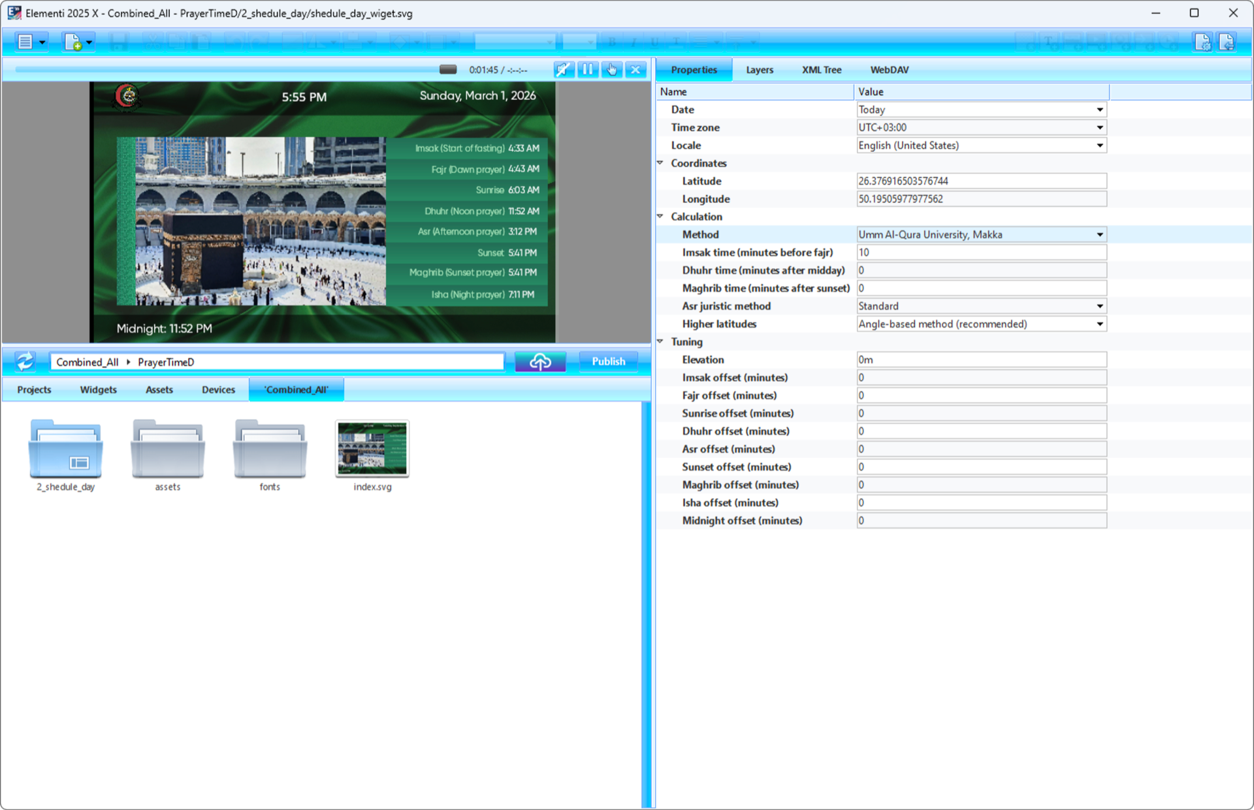This screenshot has height=810, width=1254.
Task: Toggle the preview mute speaker icon
Action: click(563, 70)
